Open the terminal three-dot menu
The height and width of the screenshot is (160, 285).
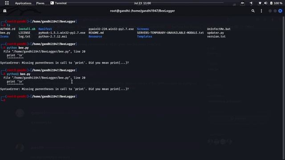pyautogui.click(x=261, y=11)
